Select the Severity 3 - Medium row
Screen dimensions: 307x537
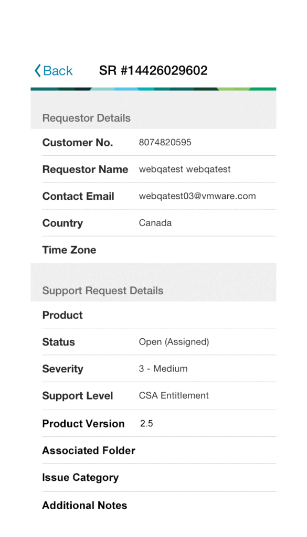coord(153,369)
